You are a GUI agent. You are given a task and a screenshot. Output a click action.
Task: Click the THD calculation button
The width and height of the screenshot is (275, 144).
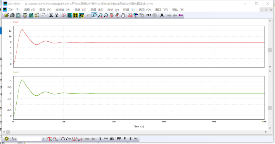click(x=136, y=139)
